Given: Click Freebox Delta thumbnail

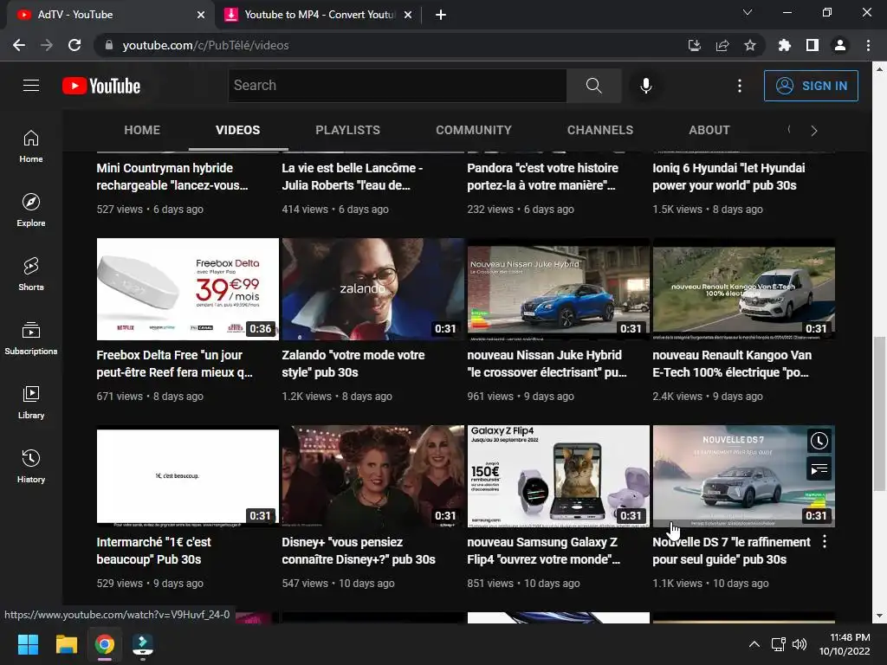Looking at the screenshot, I should click(188, 289).
